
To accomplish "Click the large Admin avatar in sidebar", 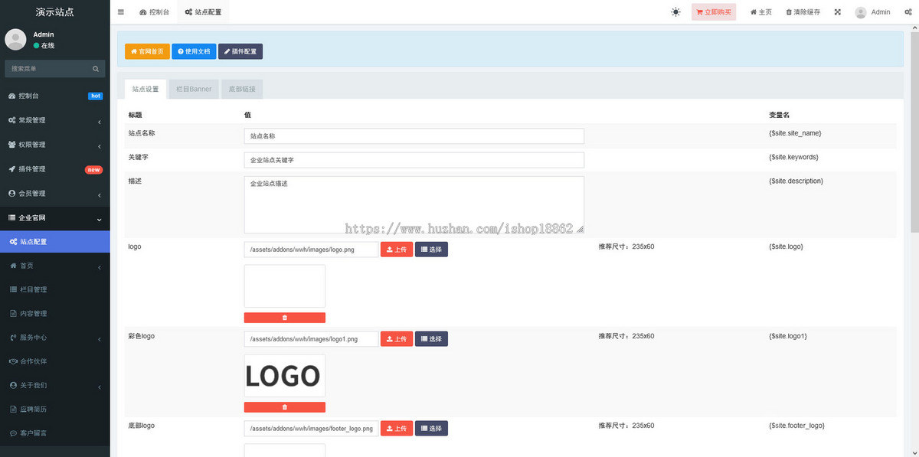I will click(15, 40).
